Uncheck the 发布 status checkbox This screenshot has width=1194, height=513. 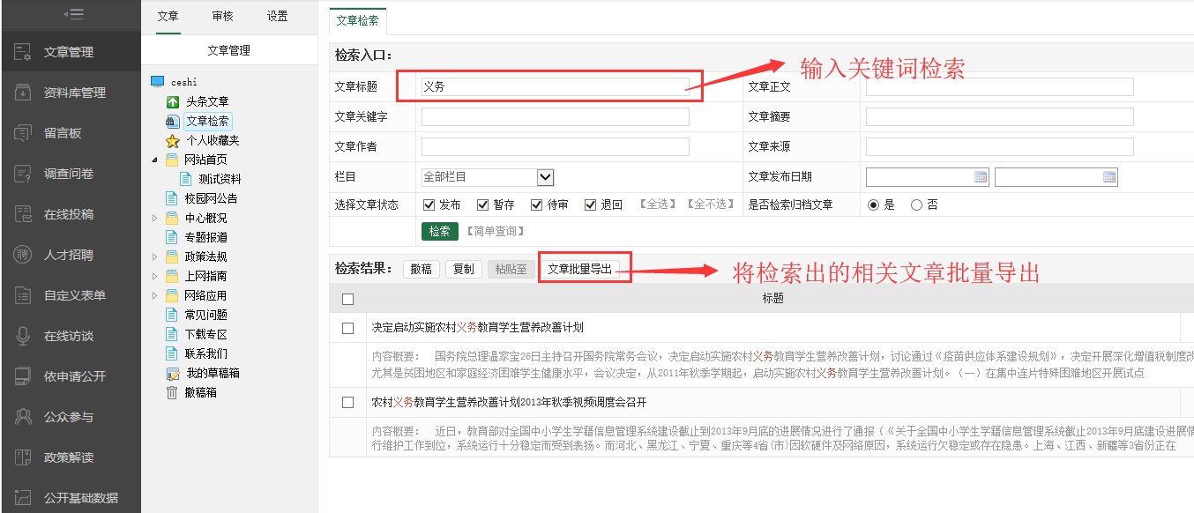(x=429, y=204)
